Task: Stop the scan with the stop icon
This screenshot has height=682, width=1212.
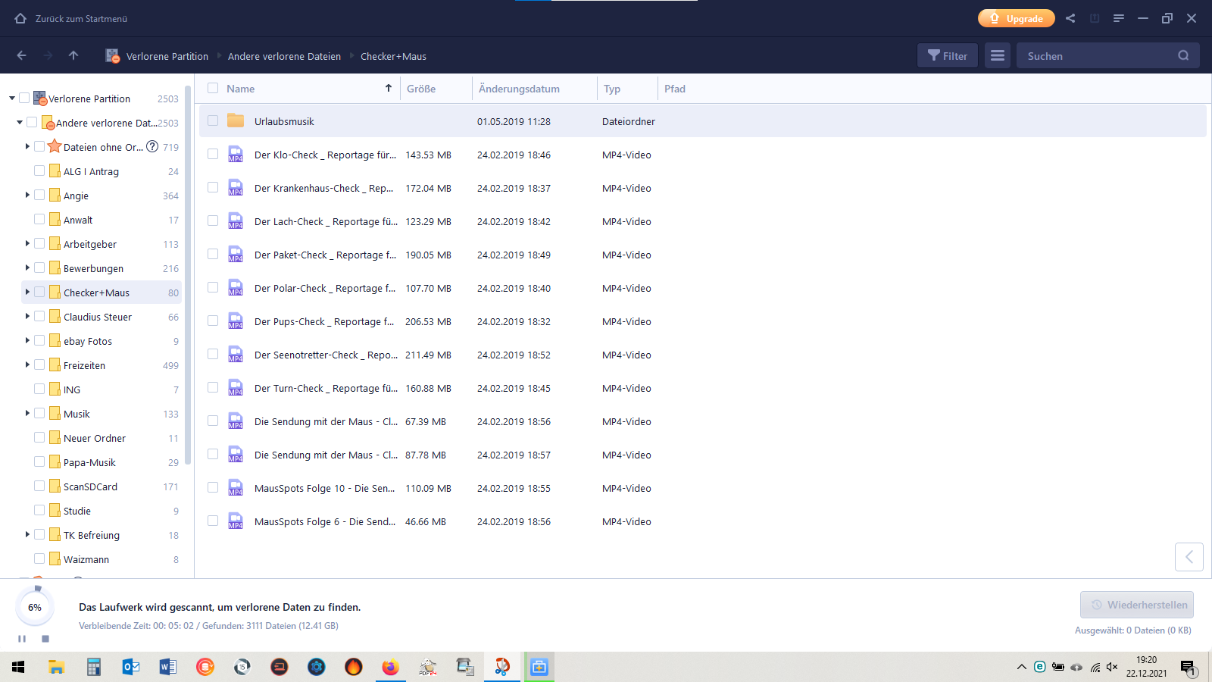Action: (x=45, y=639)
